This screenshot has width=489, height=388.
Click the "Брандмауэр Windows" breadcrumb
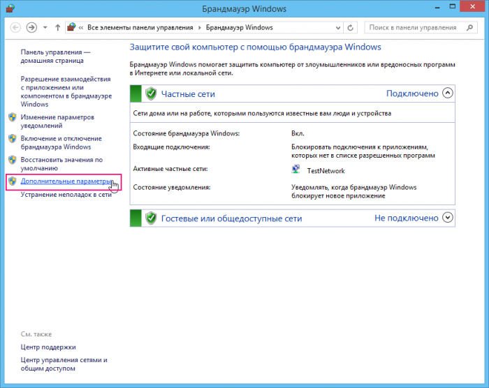click(x=239, y=27)
